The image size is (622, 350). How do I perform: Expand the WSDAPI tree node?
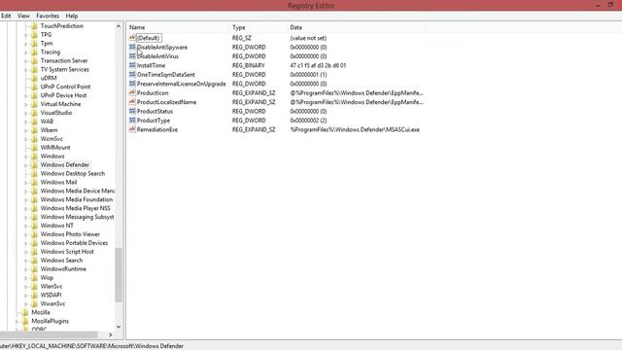point(26,296)
